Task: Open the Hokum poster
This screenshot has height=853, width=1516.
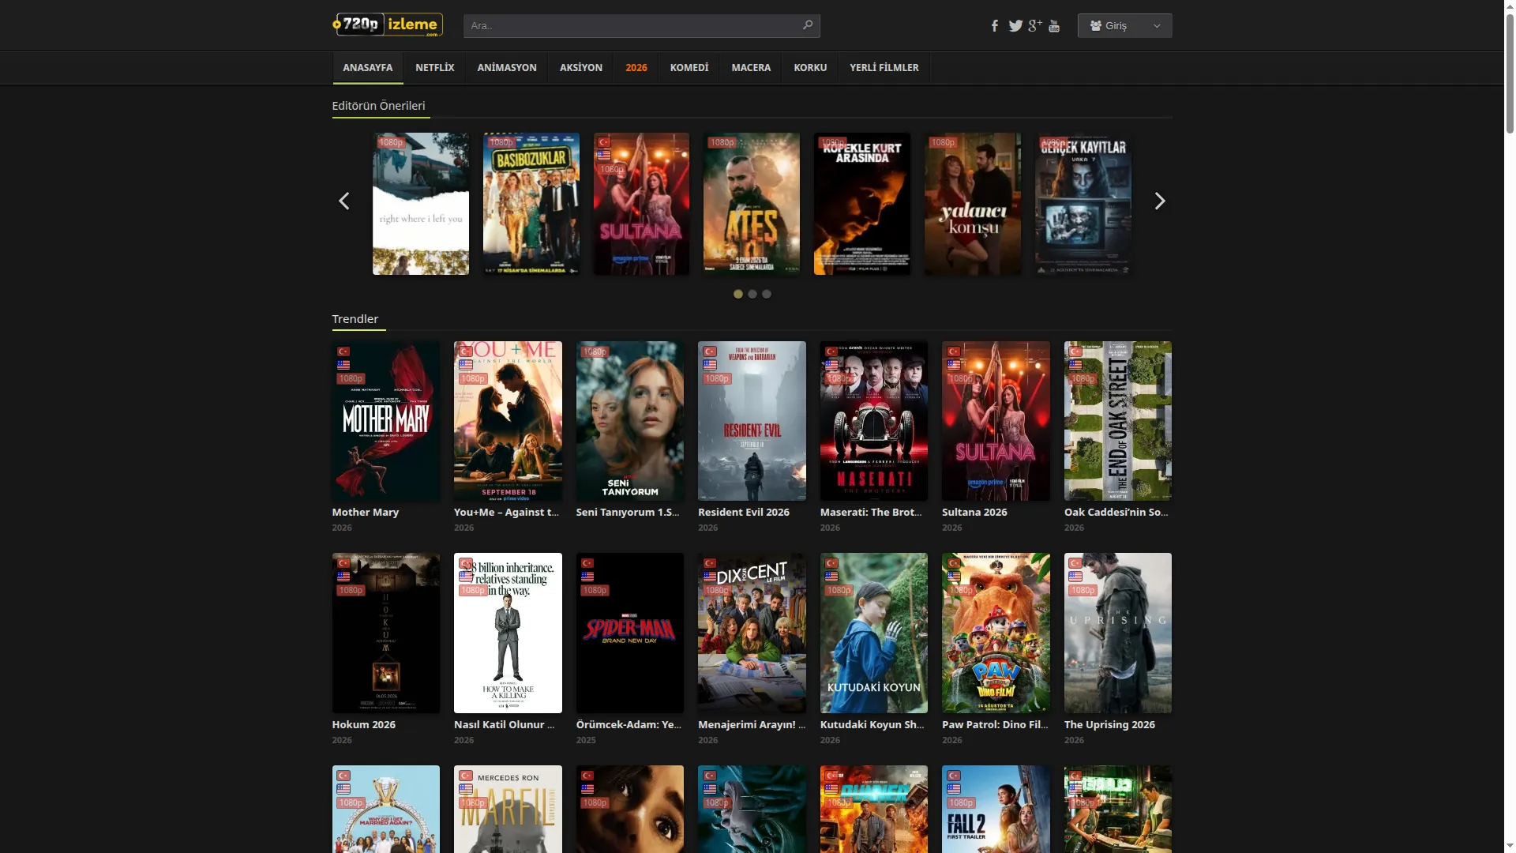Action: [x=386, y=633]
